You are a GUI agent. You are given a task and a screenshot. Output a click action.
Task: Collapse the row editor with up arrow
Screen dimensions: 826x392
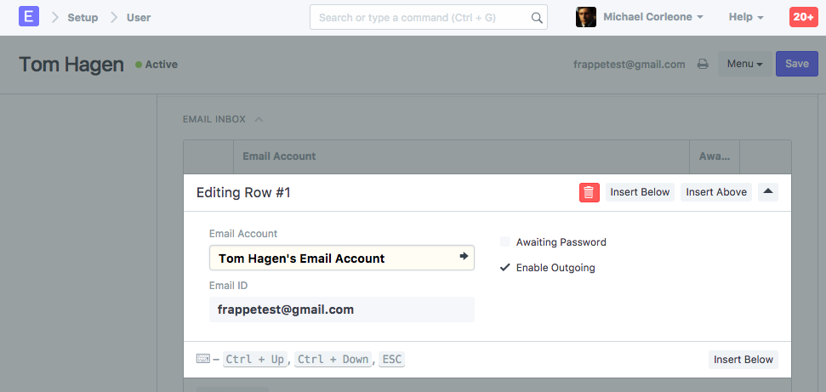(x=768, y=192)
